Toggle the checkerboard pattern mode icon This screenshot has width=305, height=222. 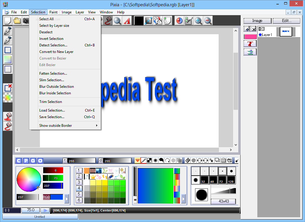pyautogui.click(x=150, y=160)
